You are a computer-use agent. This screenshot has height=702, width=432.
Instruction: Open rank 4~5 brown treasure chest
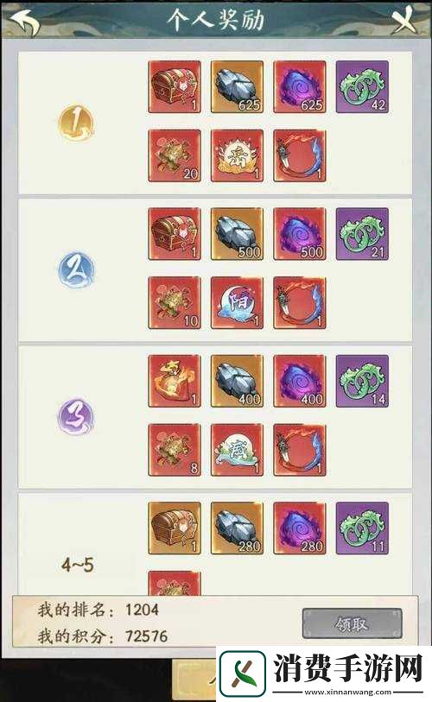[175, 528]
